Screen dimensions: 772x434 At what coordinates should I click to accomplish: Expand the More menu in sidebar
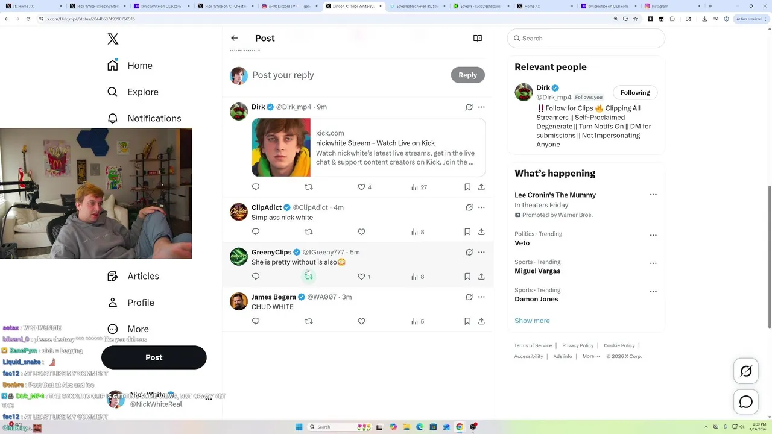128,329
